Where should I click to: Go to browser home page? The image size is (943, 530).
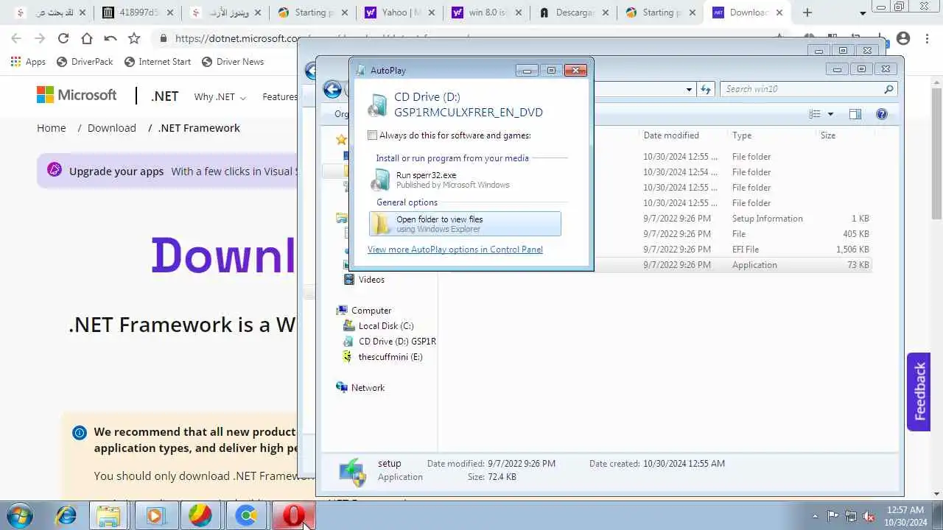click(x=87, y=38)
